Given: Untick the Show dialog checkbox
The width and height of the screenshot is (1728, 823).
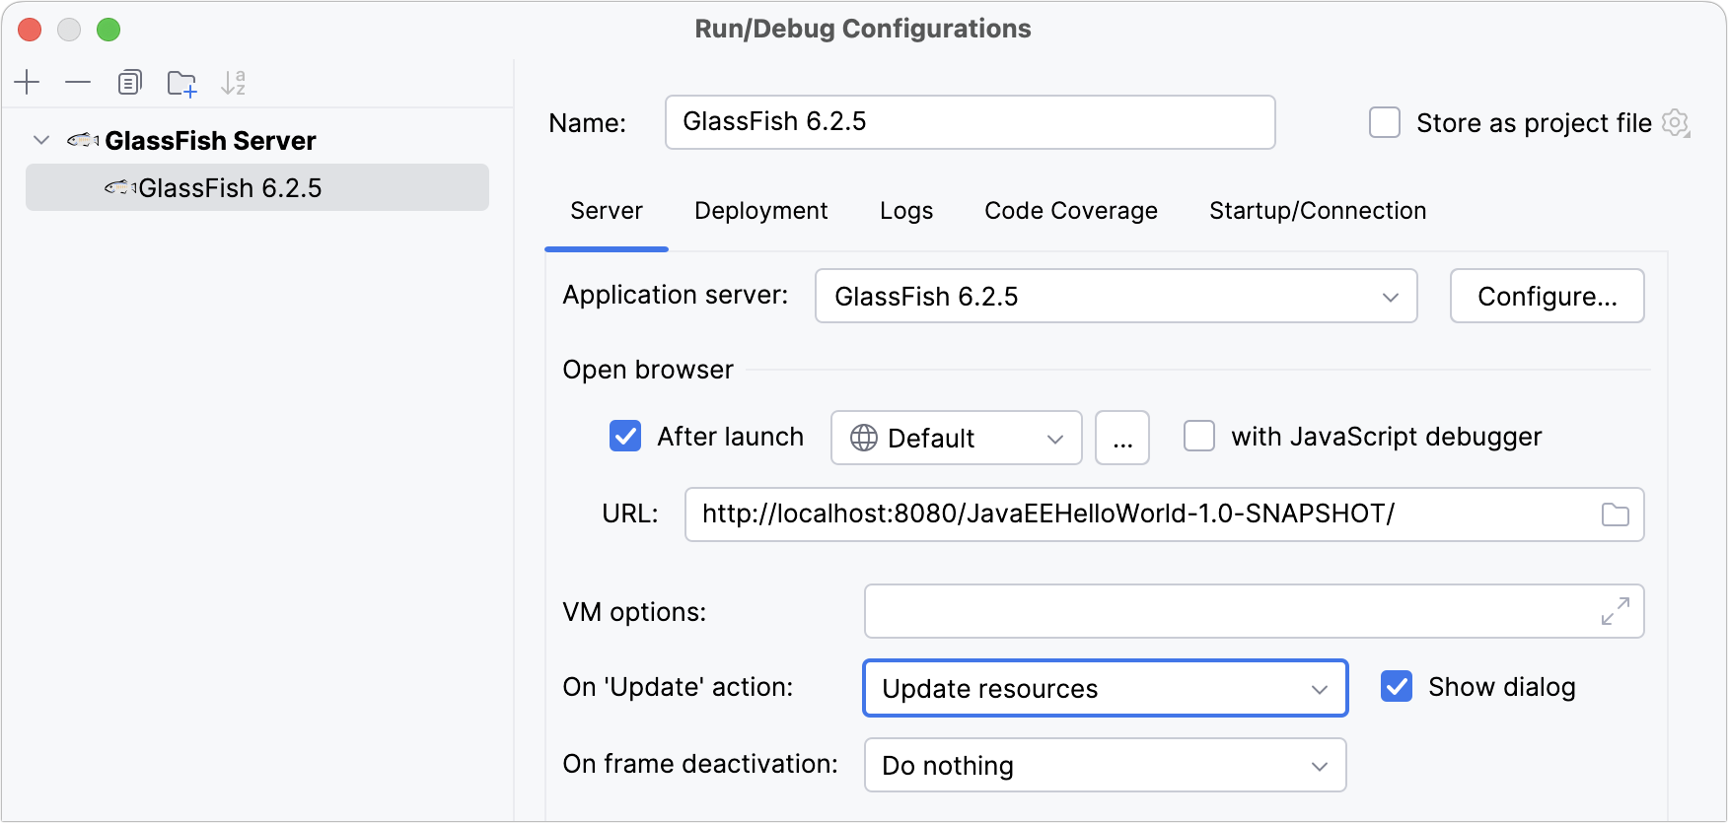Looking at the screenshot, I should pyautogui.click(x=1397, y=686).
